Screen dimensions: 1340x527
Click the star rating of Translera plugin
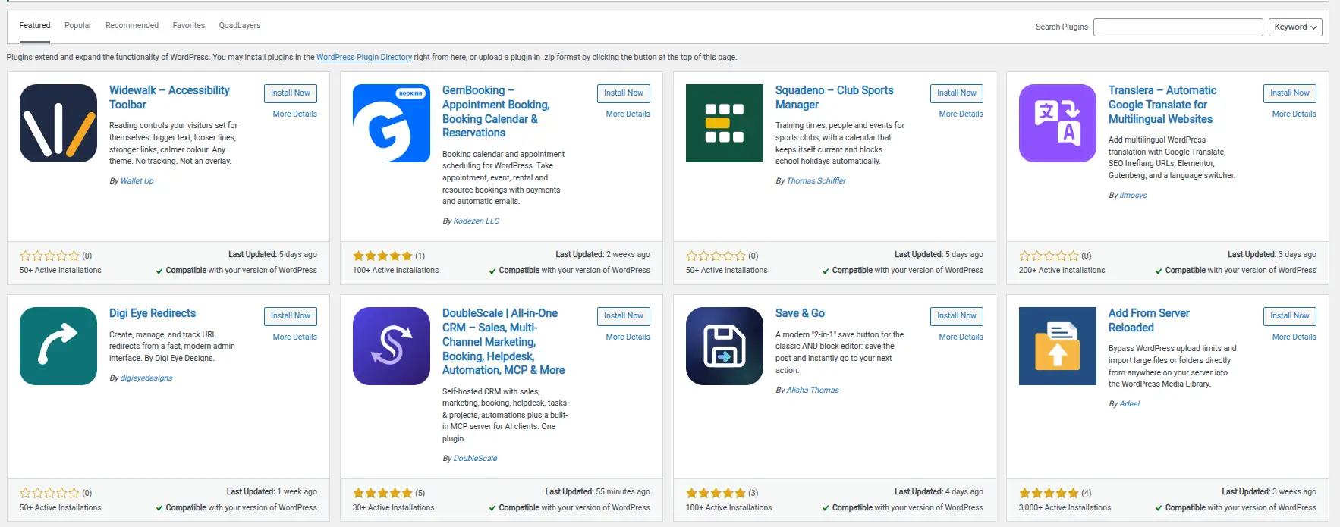click(1049, 256)
